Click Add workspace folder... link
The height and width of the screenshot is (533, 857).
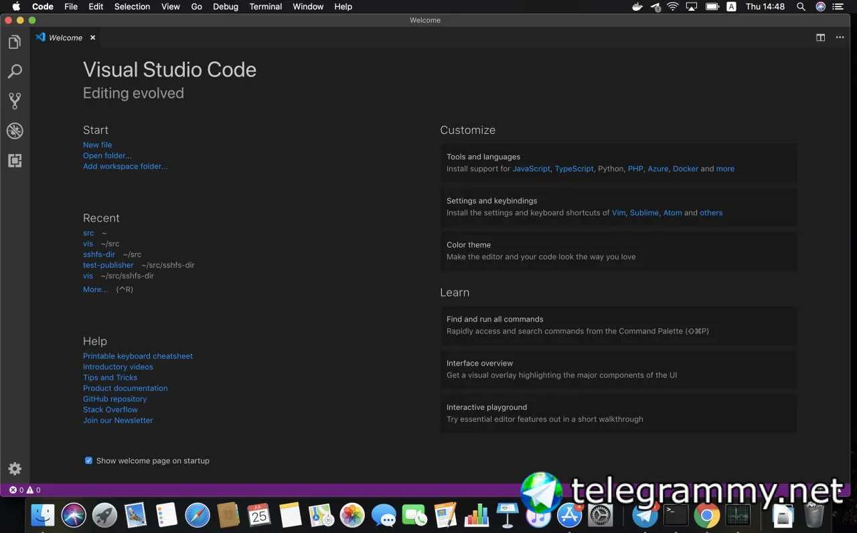pos(125,166)
